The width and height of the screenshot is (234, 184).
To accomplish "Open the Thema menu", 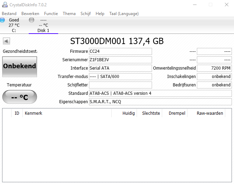I will (69, 14).
